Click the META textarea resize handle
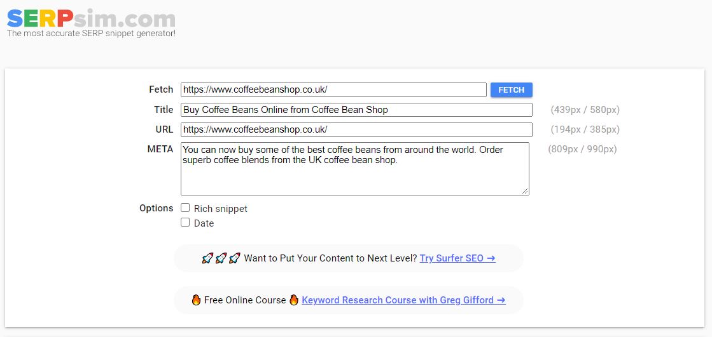This screenshot has width=712, height=337. tap(525, 191)
